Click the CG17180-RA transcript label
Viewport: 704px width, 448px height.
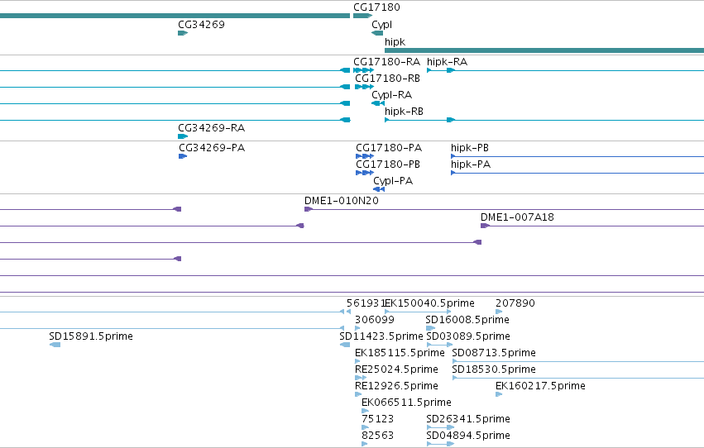point(386,62)
